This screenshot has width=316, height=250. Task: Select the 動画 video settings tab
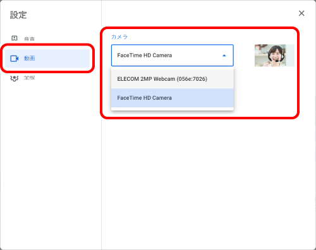[x=47, y=58]
